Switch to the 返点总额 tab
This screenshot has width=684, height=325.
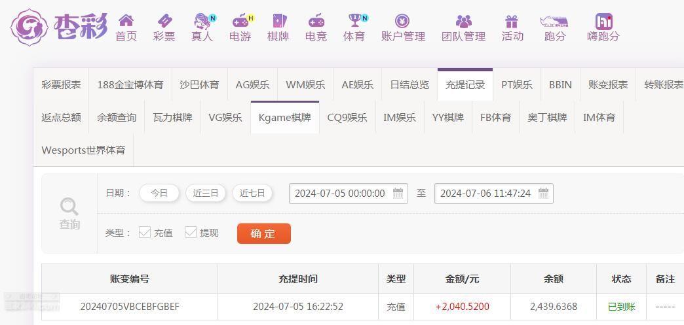click(61, 117)
